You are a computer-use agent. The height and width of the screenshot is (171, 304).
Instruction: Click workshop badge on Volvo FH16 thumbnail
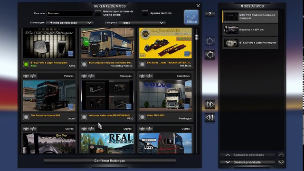click(x=187, y=106)
